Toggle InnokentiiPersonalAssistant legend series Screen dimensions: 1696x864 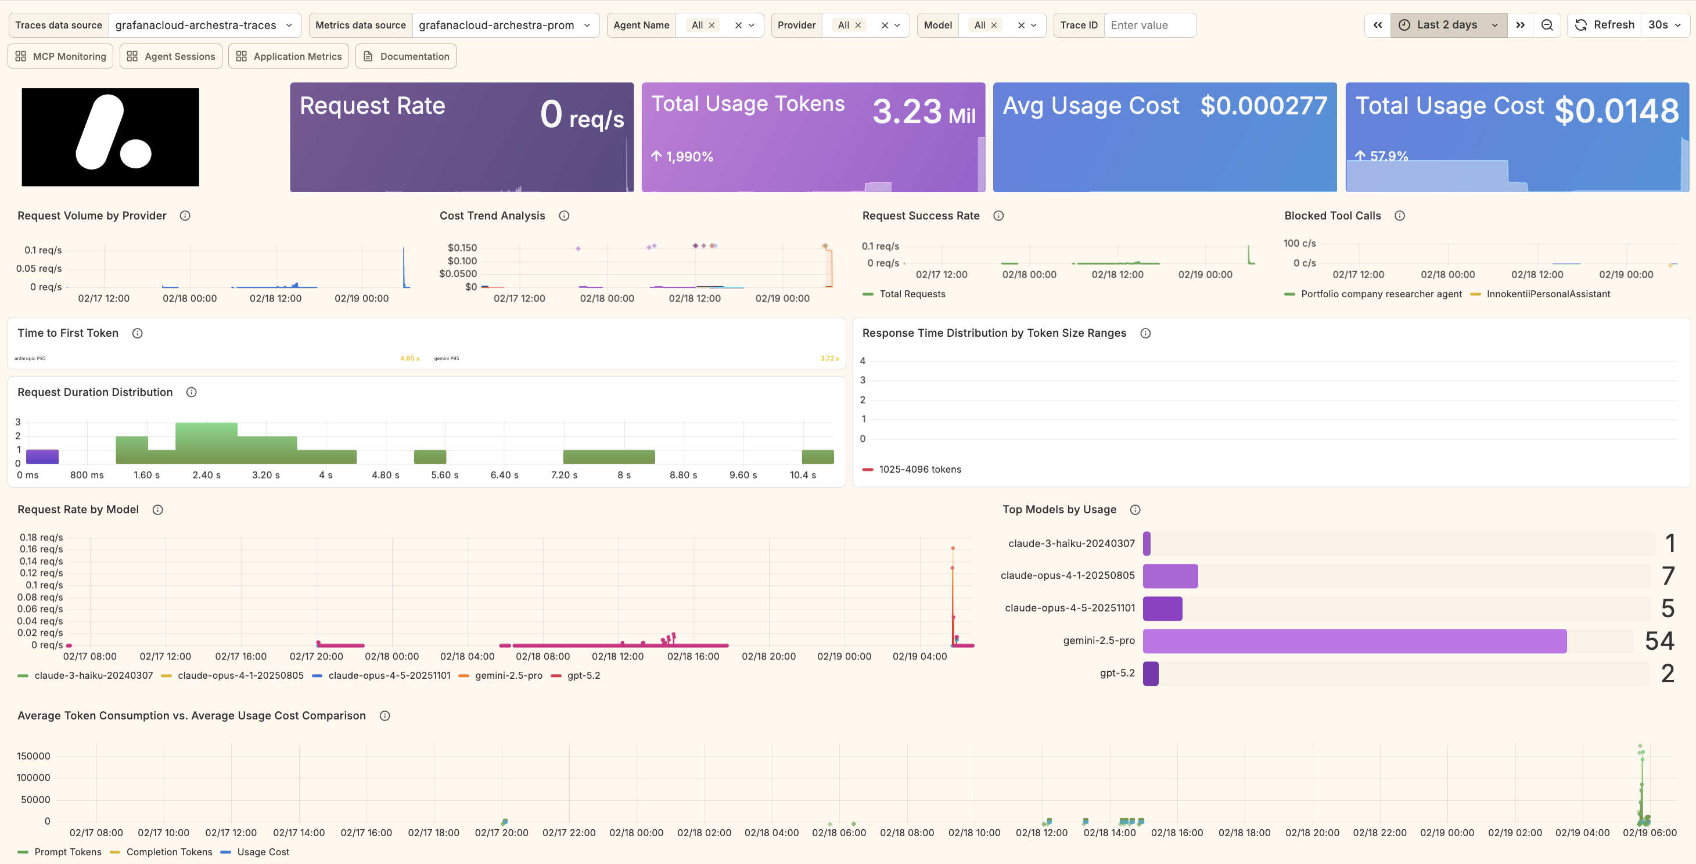[1547, 294]
